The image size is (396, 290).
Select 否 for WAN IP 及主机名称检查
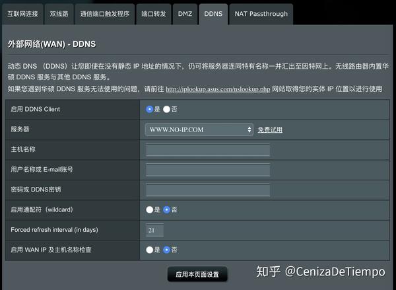[x=167, y=250]
